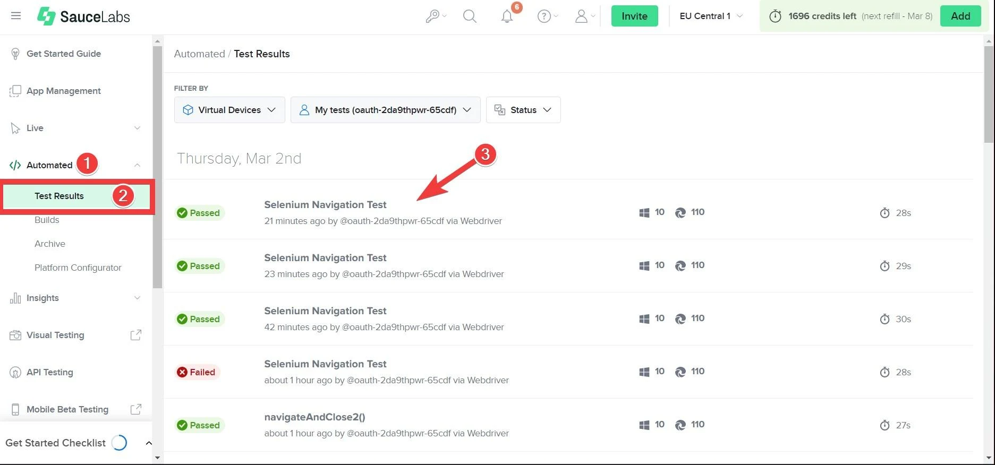Click the '1696 credits left' text
This screenshot has width=995, height=465.
[x=822, y=16]
